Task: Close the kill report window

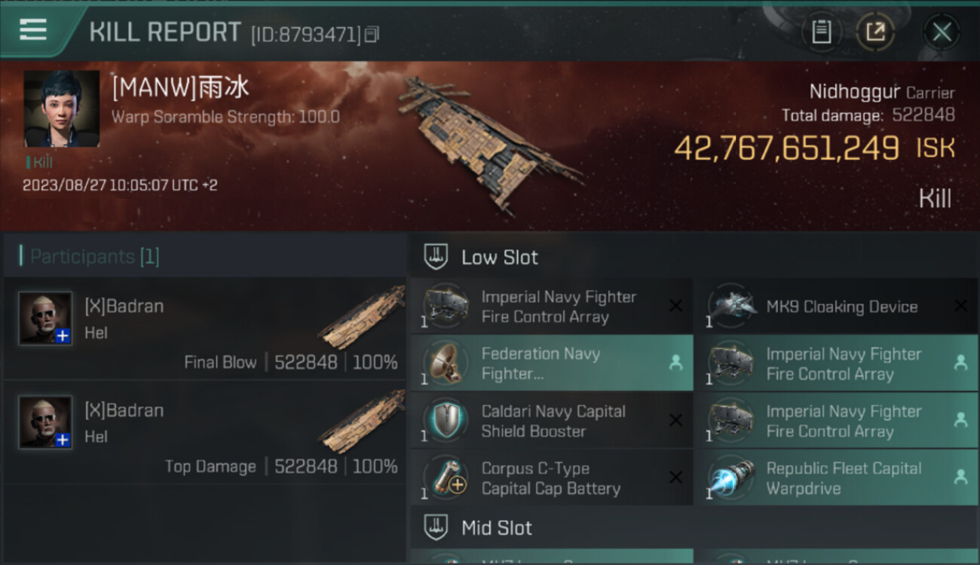Action: (x=942, y=32)
